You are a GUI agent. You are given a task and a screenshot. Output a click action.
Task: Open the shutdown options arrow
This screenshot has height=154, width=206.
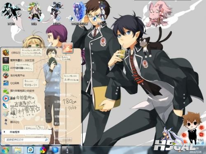70,140
